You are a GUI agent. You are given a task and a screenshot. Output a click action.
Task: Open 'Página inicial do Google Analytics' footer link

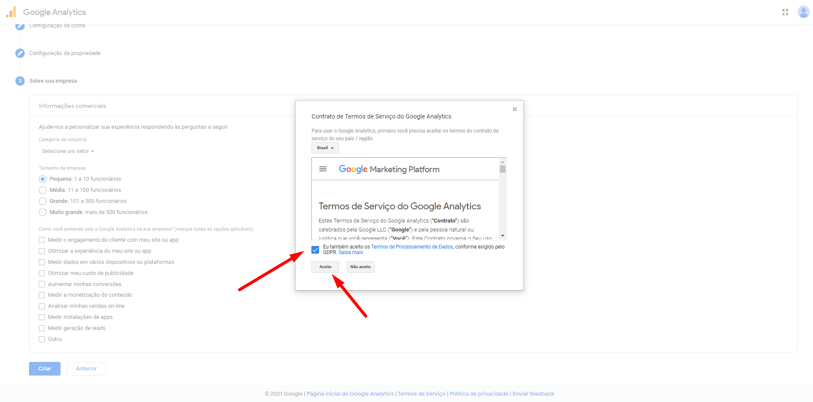click(x=350, y=394)
